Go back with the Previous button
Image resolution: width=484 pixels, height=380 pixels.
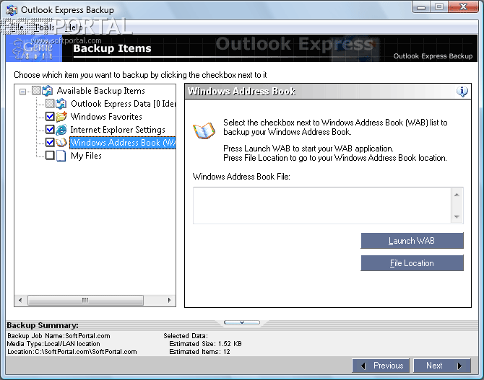[381, 366]
